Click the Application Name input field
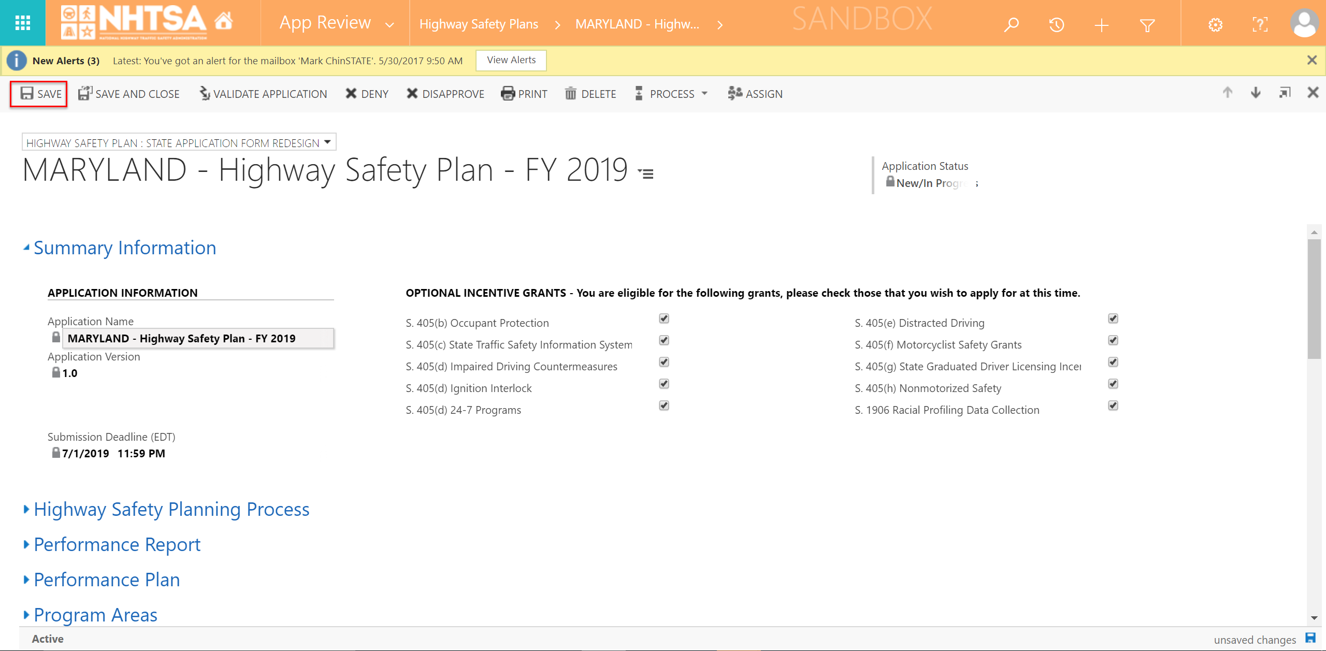 click(x=198, y=338)
